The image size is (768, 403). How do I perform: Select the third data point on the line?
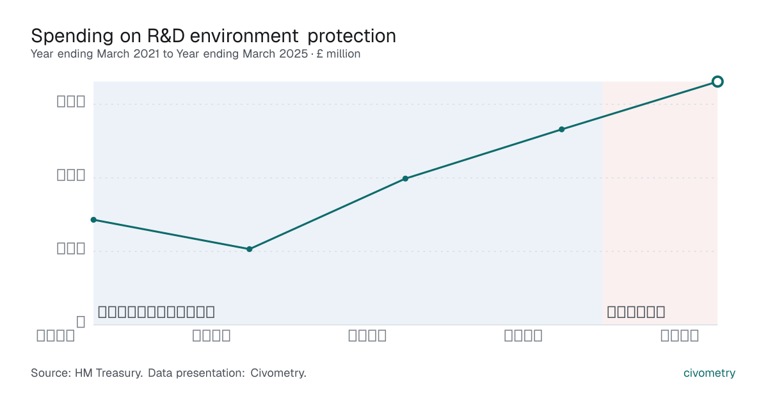coord(405,178)
